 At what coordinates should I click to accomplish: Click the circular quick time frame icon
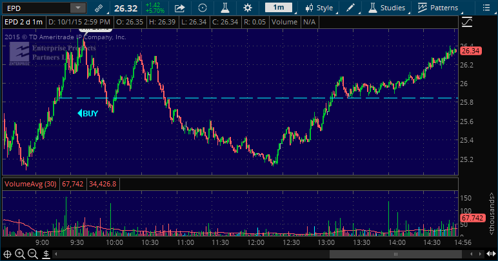point(203,8)
